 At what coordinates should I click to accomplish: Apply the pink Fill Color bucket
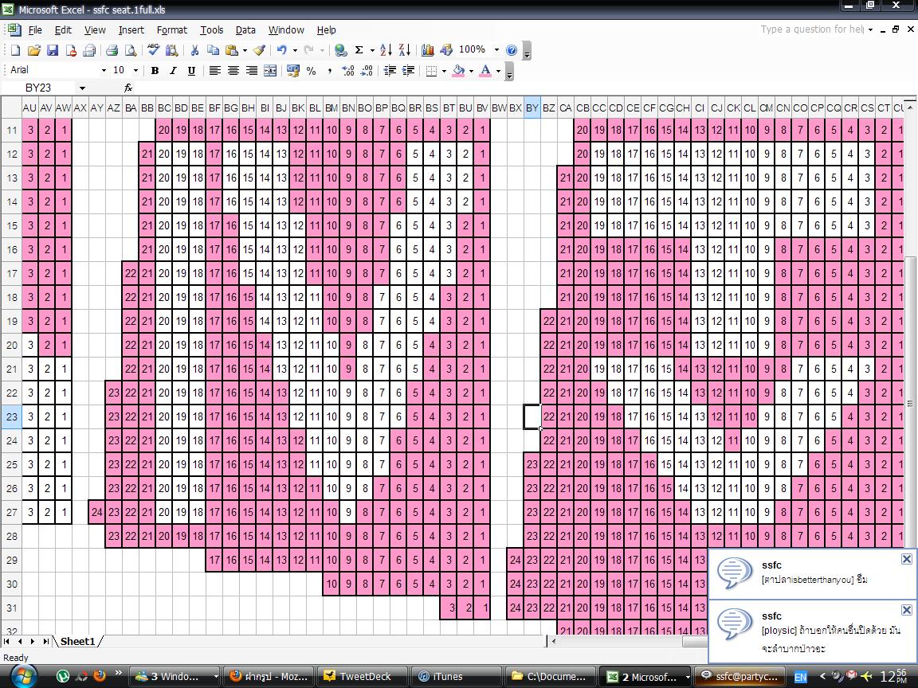(x=459, y=71)
